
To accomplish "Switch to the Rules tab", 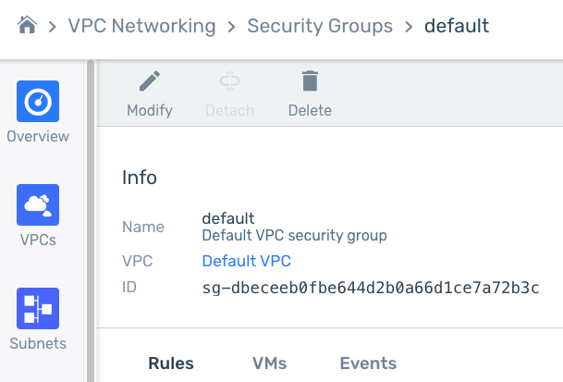I will pos(171,363).
